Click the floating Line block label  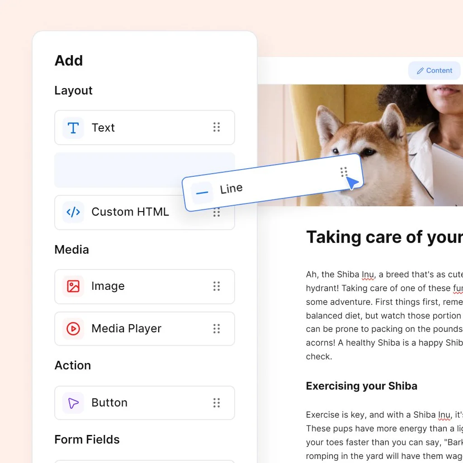click(231, 189)
